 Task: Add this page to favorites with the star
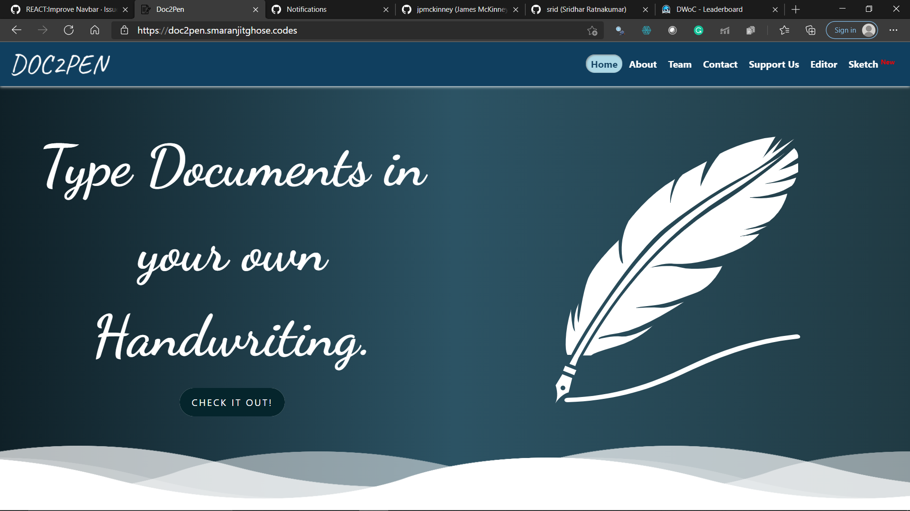point(592,30)
